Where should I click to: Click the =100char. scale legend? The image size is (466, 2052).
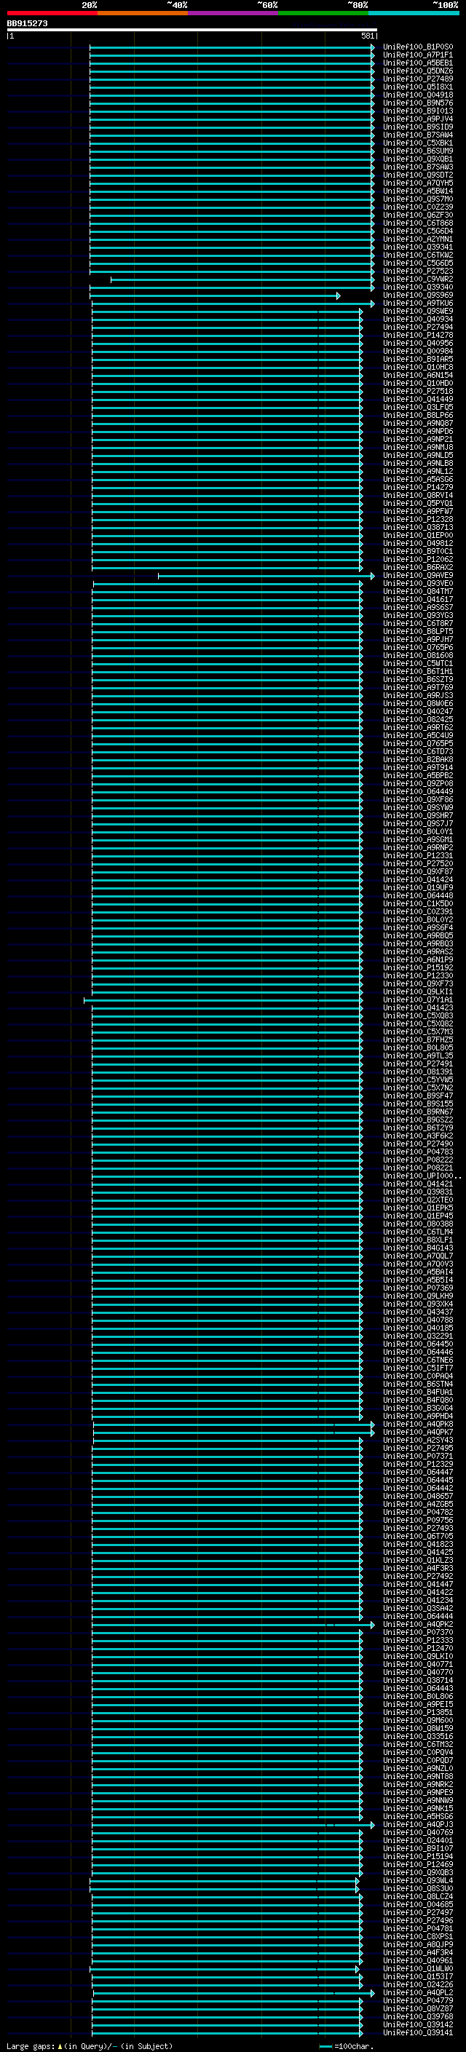tap(346, 2046)
